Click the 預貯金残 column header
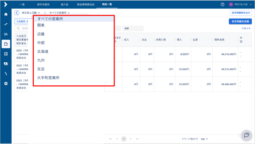The width and height of the screenshot is (255, 144). (219, 40)
